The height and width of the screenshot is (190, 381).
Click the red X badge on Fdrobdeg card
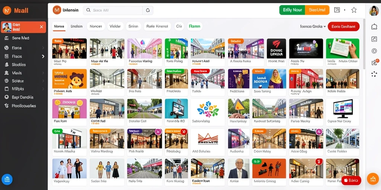tap(184, 132)
